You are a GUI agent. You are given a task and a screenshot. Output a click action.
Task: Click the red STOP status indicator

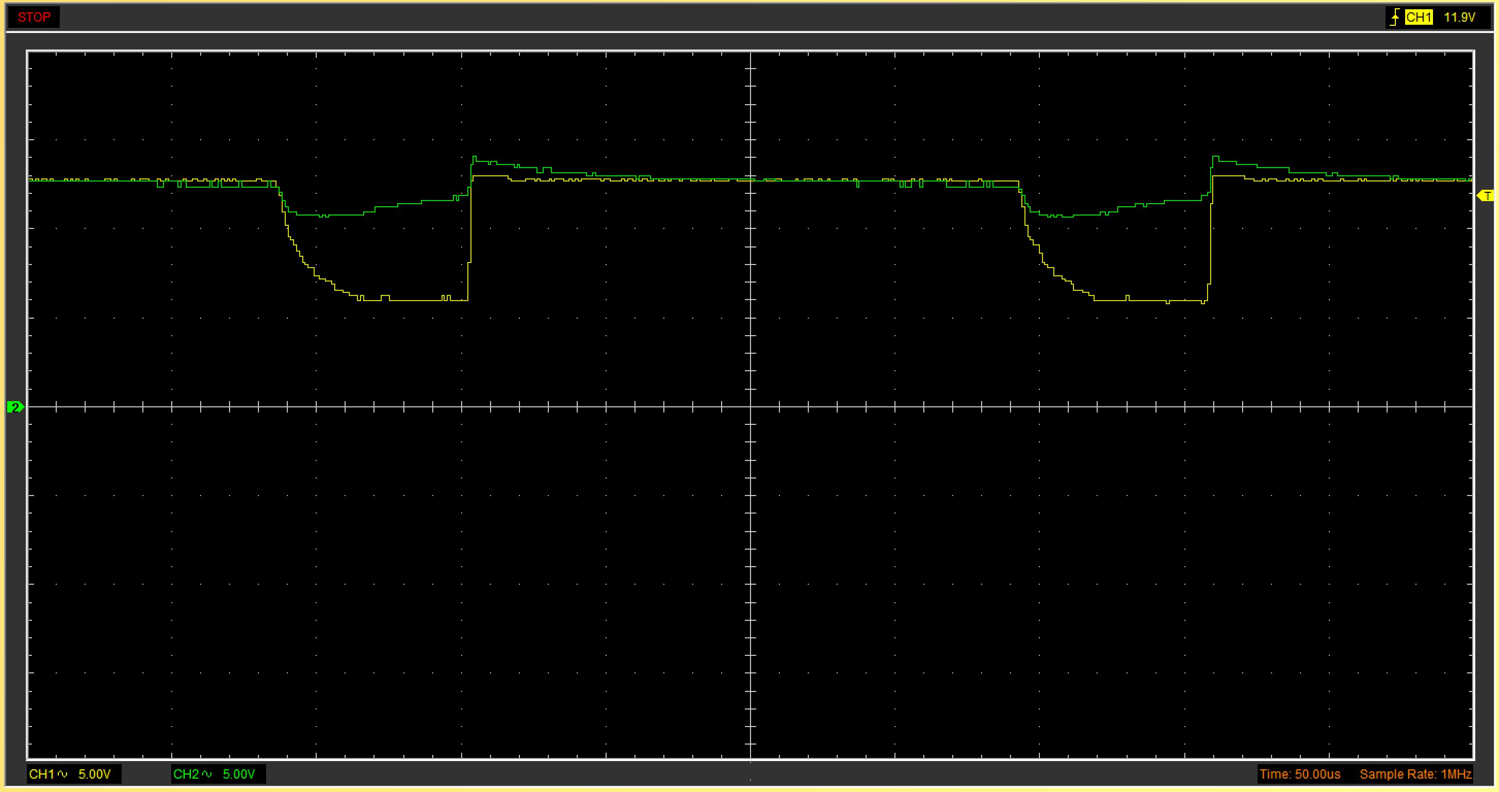[x=34, y=18]
